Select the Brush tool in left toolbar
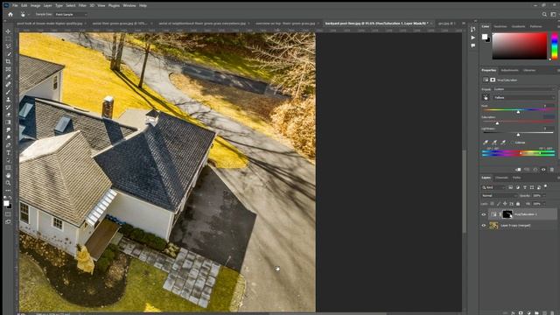This screenshot has height=315, width=560. [8, 92]
